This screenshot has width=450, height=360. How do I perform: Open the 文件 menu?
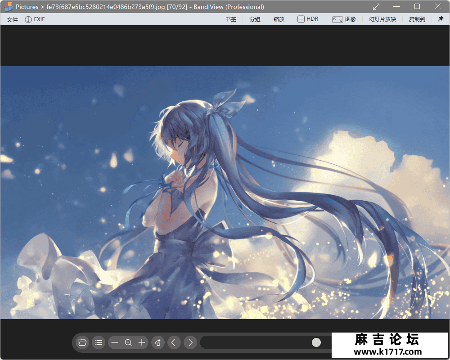(x=12, y=19)
